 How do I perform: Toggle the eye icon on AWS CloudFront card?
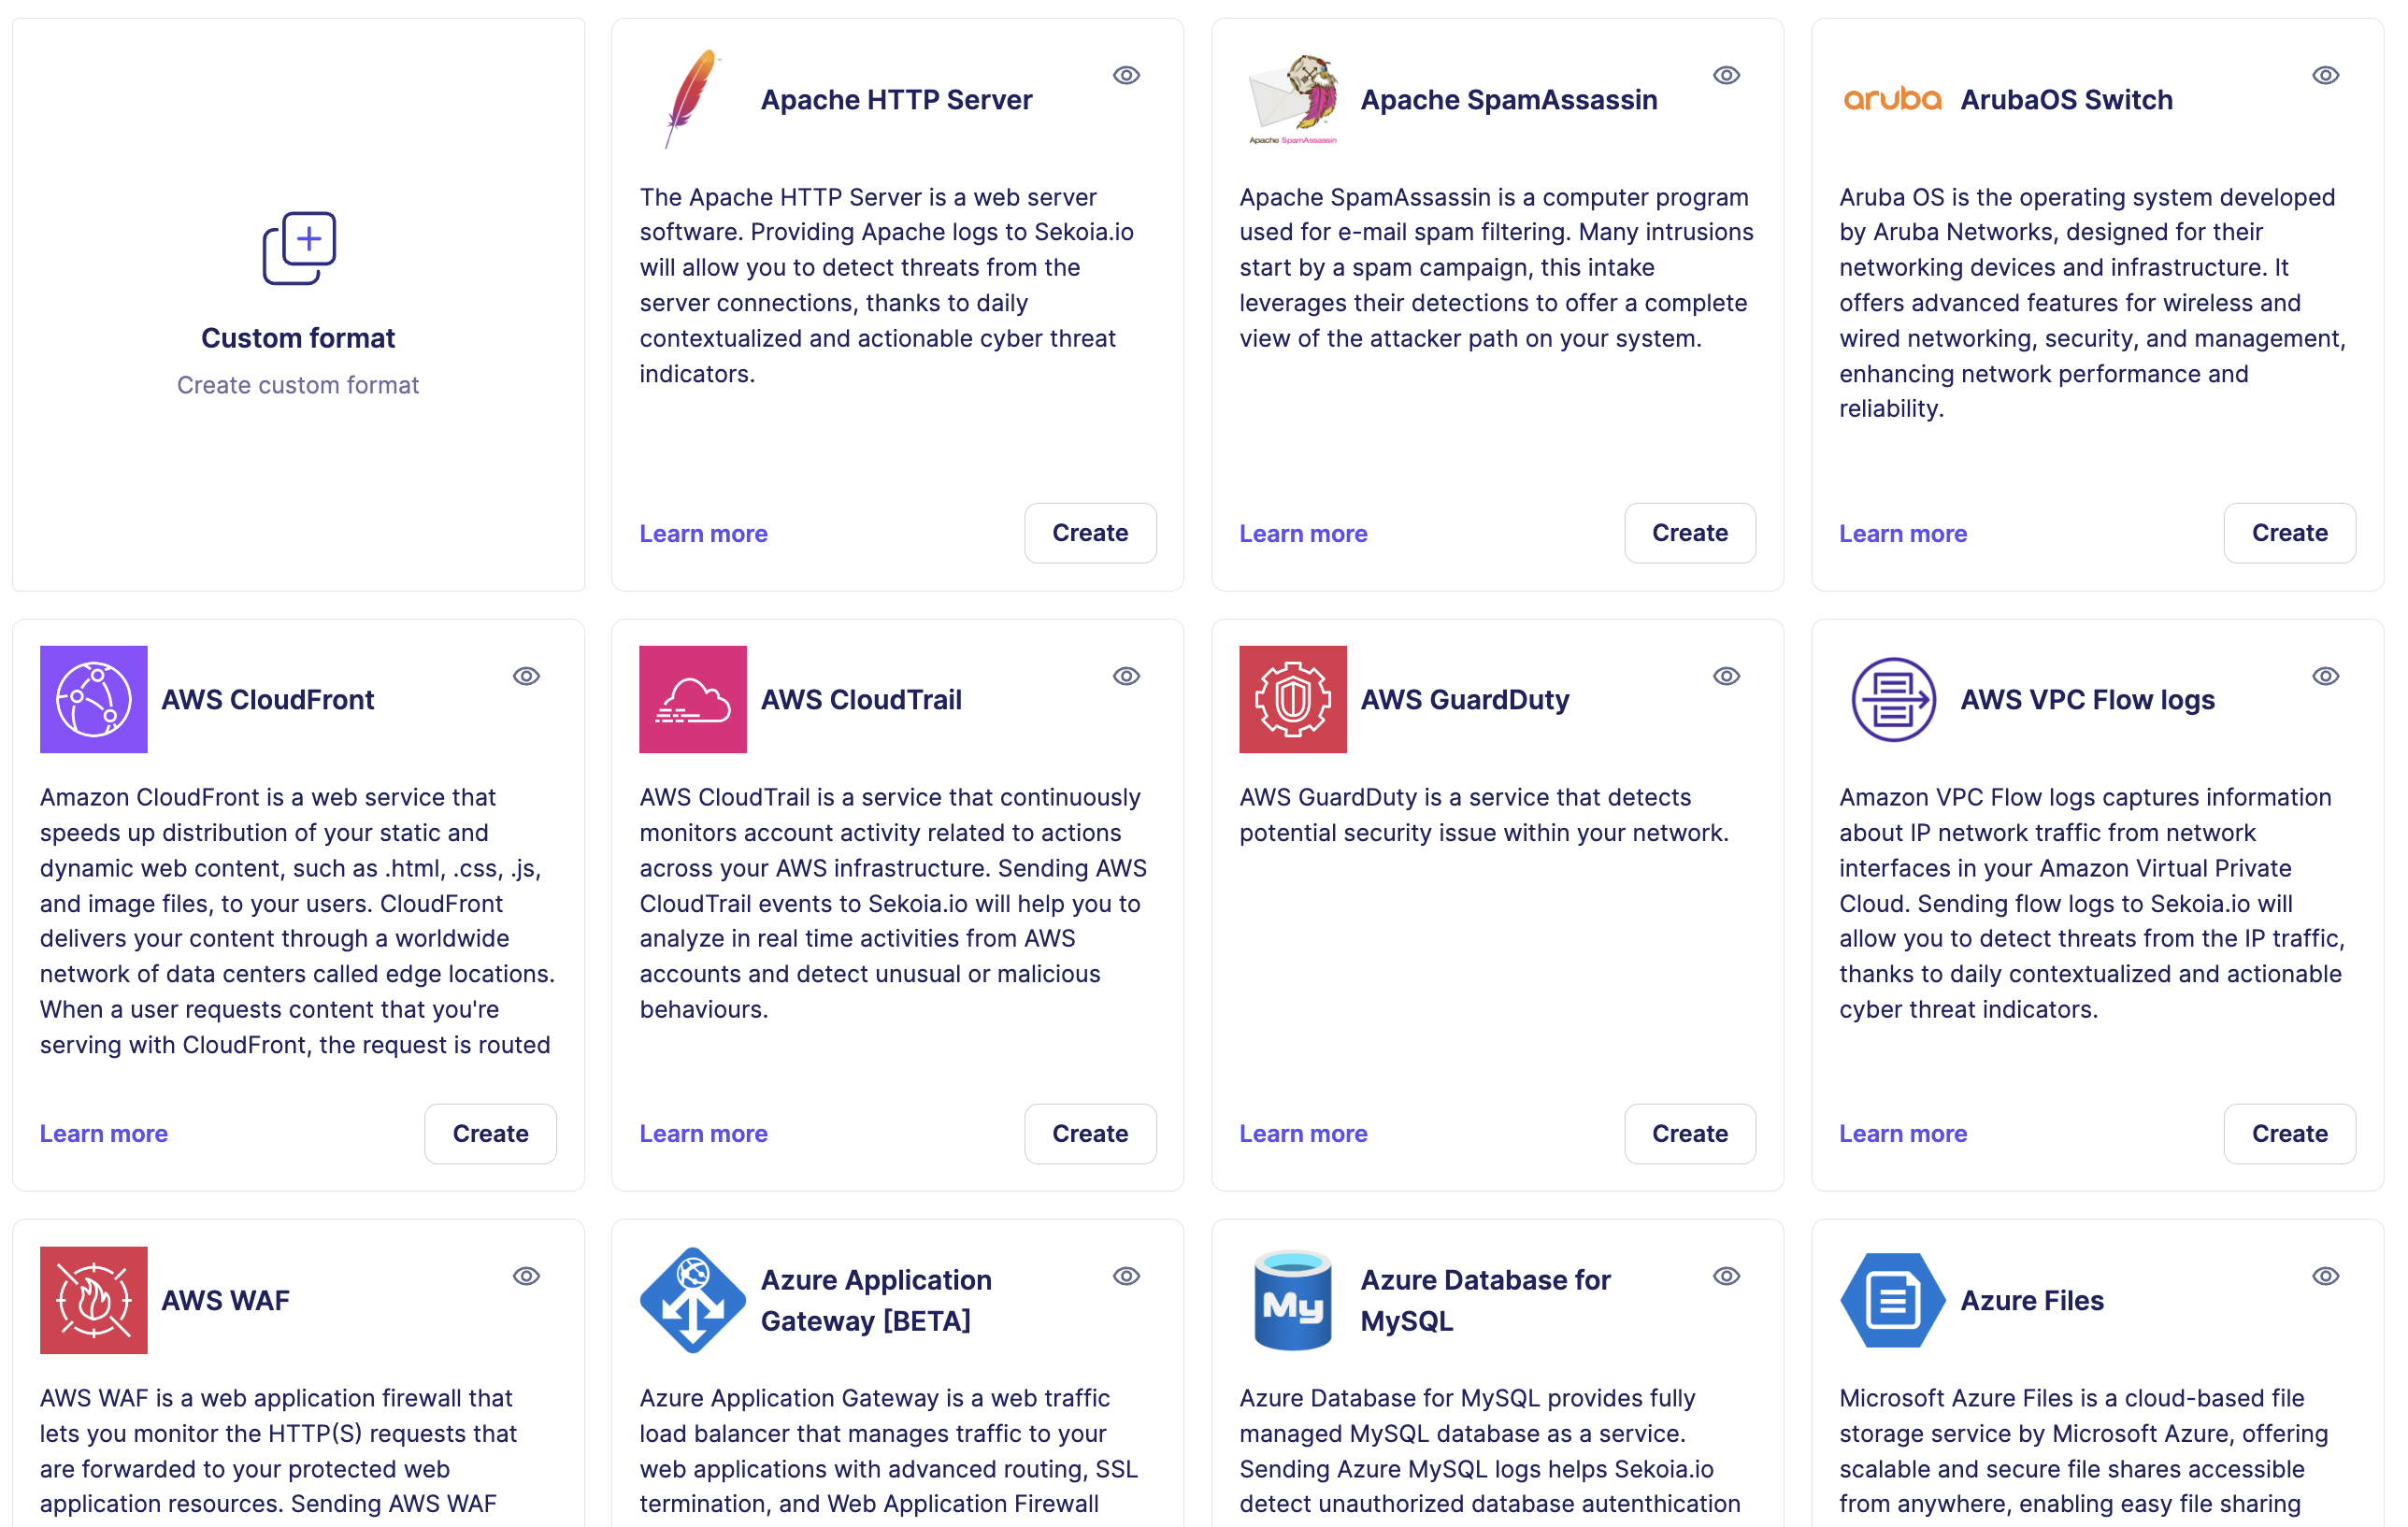[526, 676]
